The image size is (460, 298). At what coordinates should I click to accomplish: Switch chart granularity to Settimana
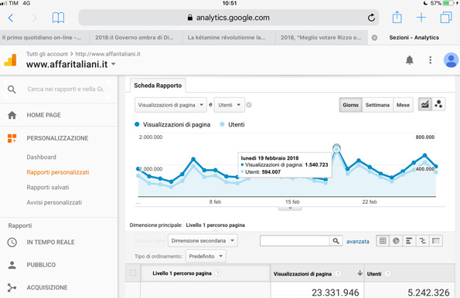point(377,105)
